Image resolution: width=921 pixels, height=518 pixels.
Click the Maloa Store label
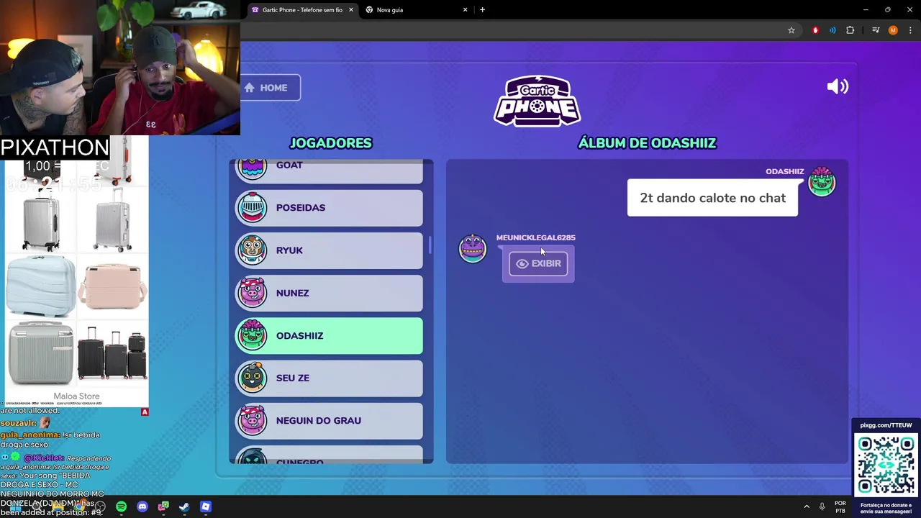[x=76, y=396]
